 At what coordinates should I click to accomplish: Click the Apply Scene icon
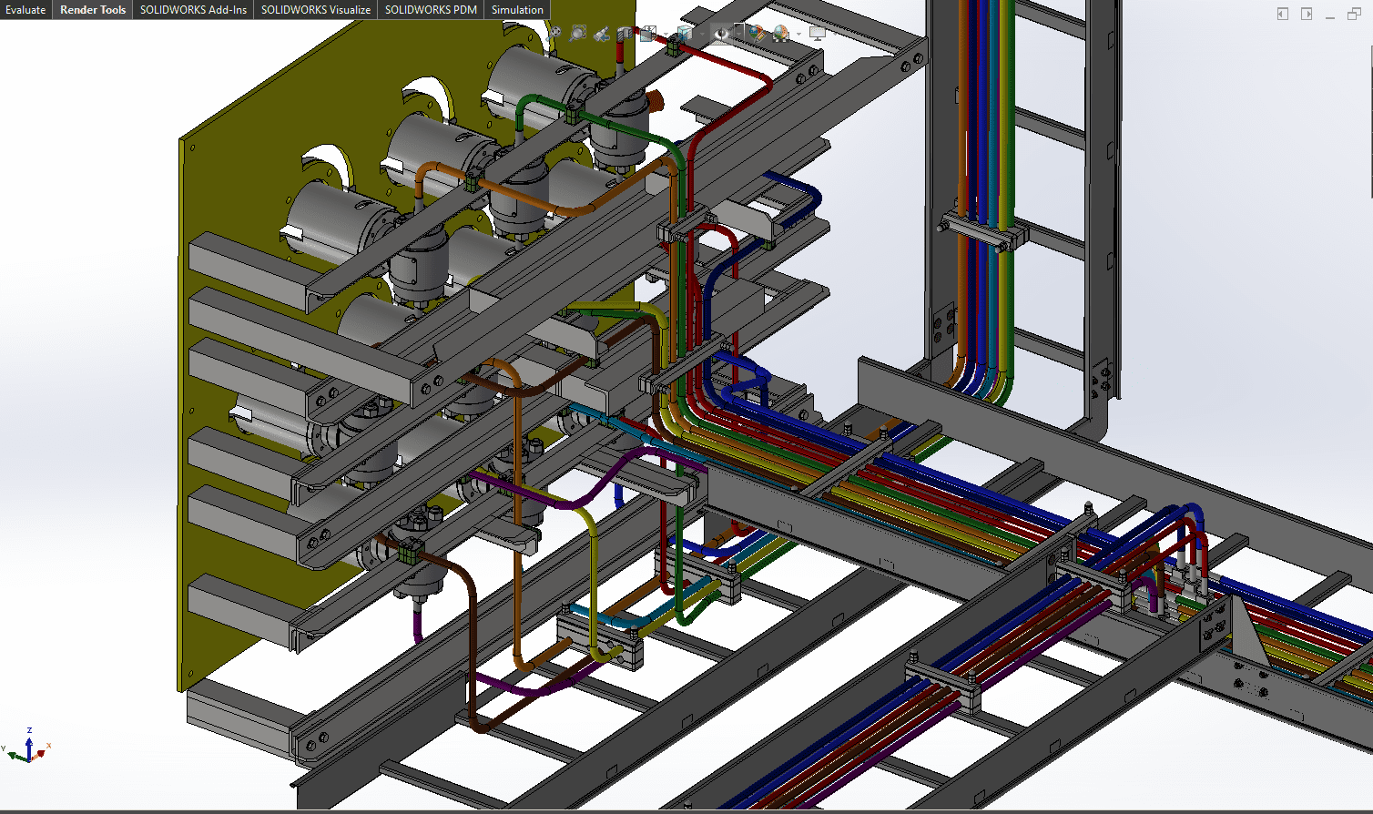click(x=781, y=34)
